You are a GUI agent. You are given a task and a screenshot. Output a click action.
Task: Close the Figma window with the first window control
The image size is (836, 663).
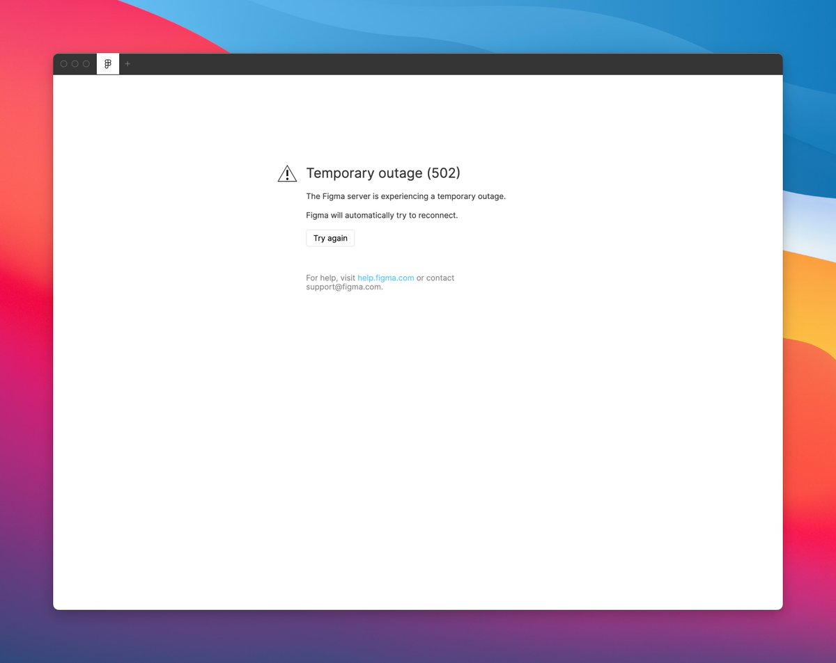(64, 64)
